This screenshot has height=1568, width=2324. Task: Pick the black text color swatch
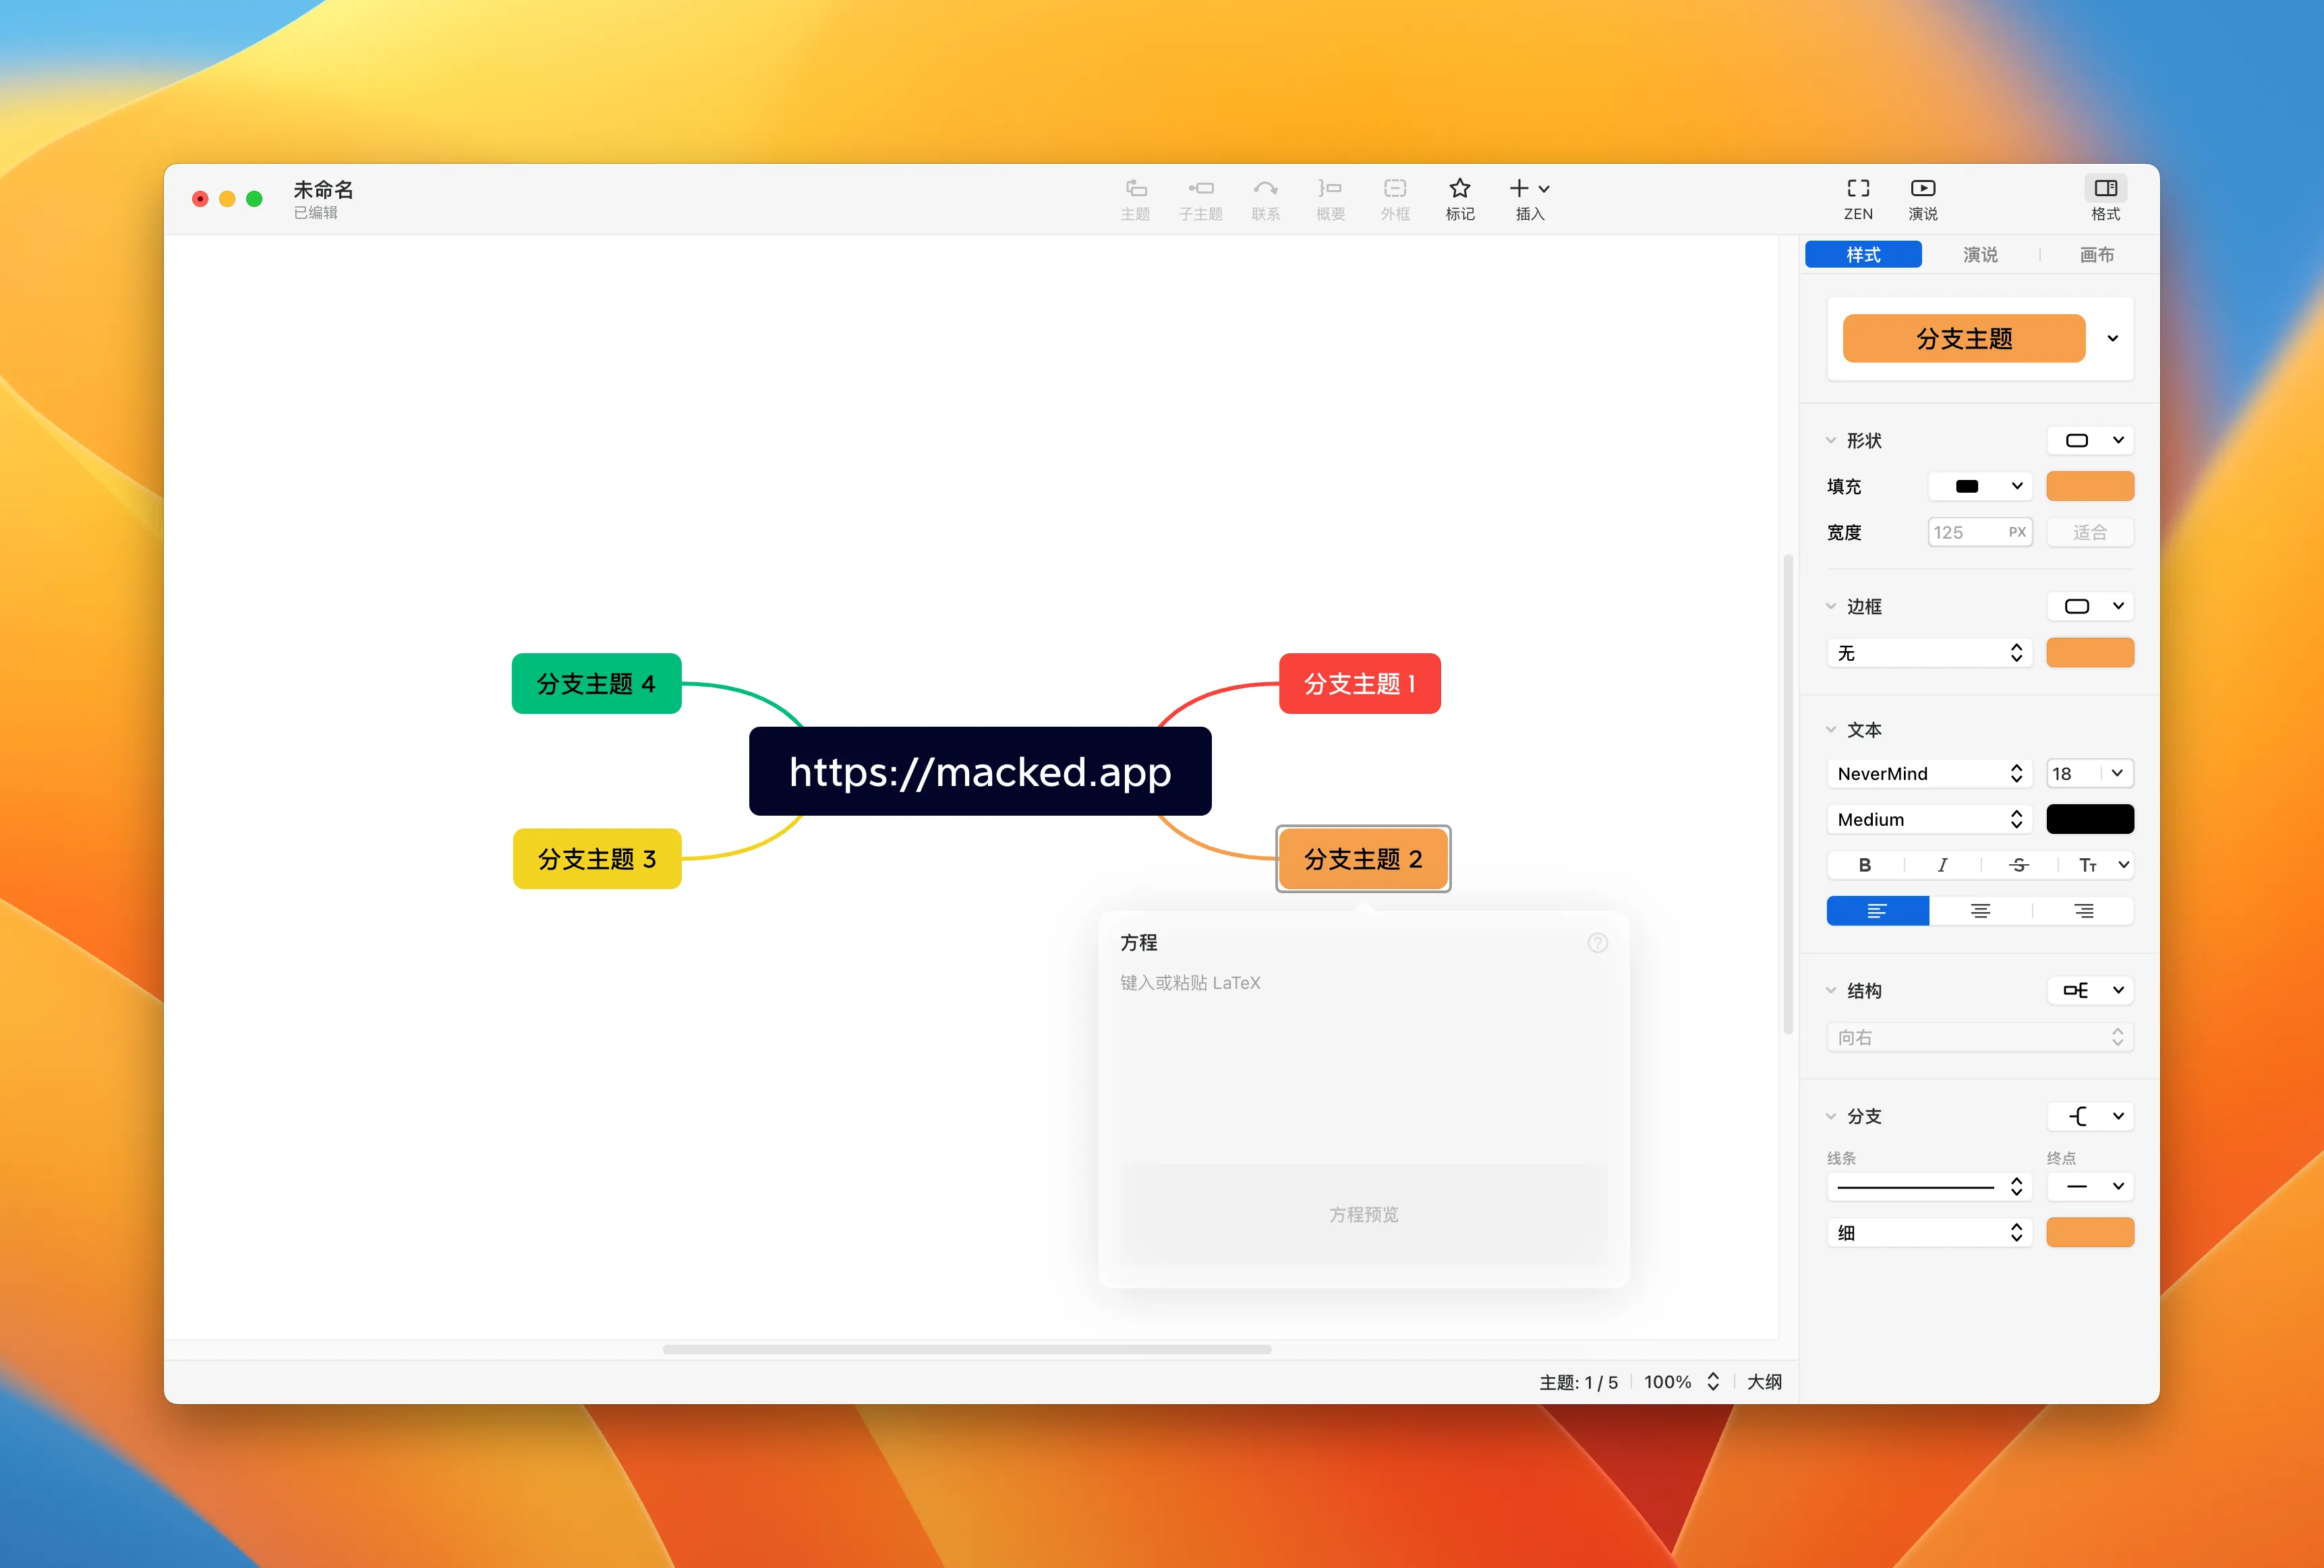coord(2090,820)
